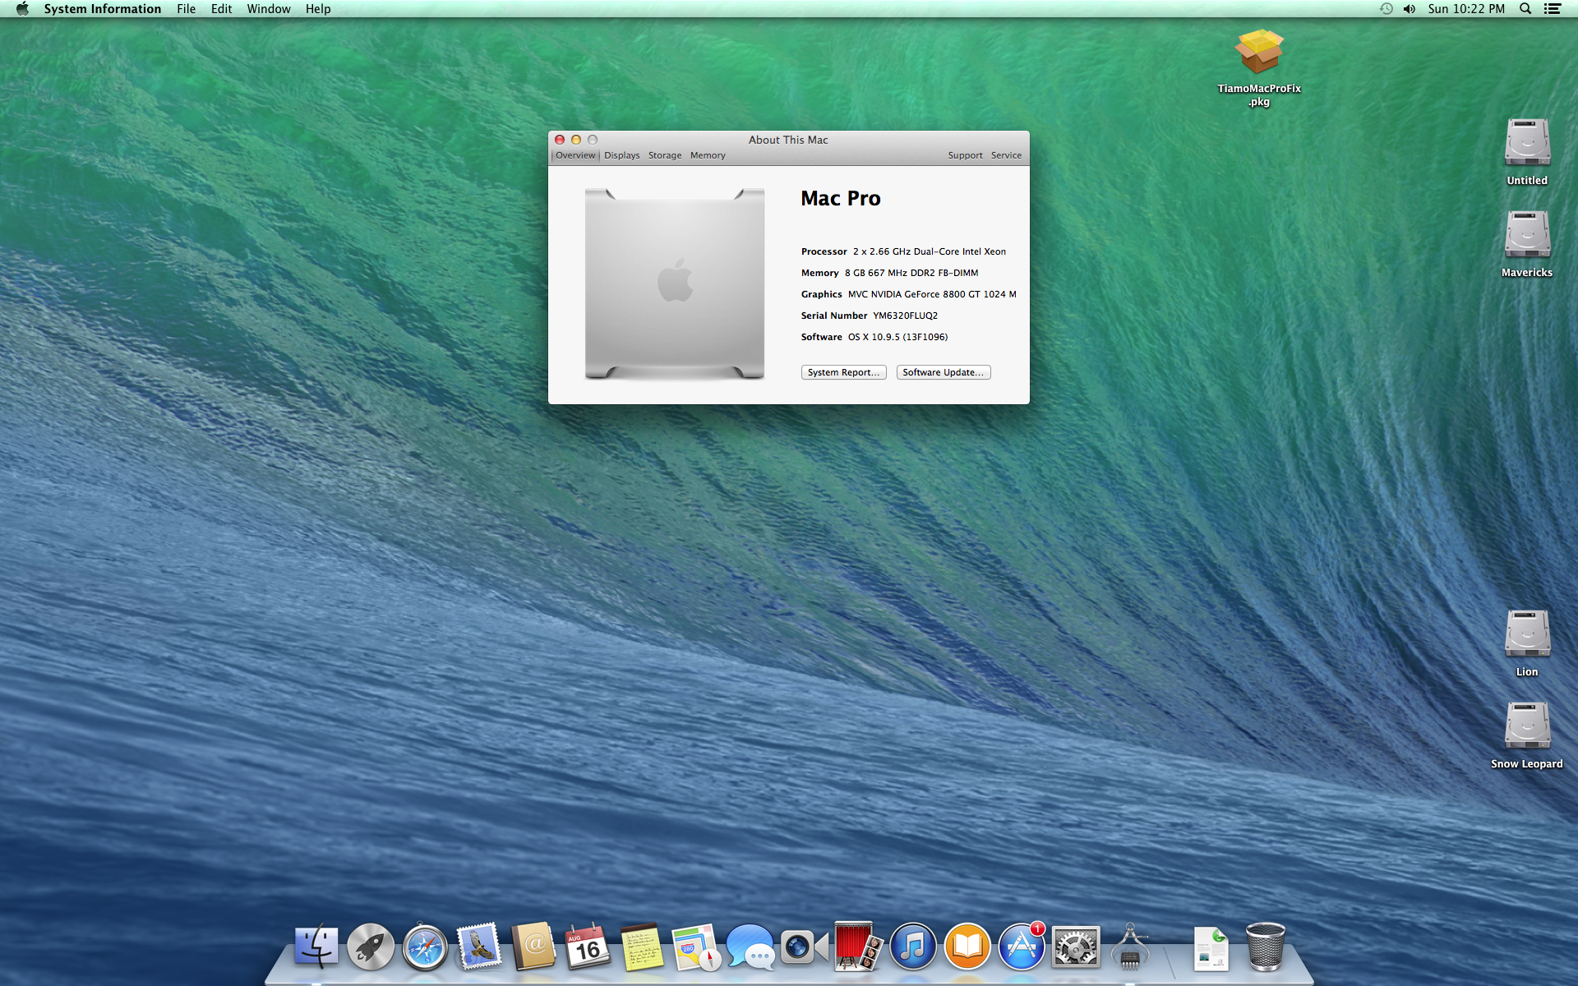
Task: Select the Snow Leopard drive icon
Action: pyautogui.click(x=1527, y=726)
